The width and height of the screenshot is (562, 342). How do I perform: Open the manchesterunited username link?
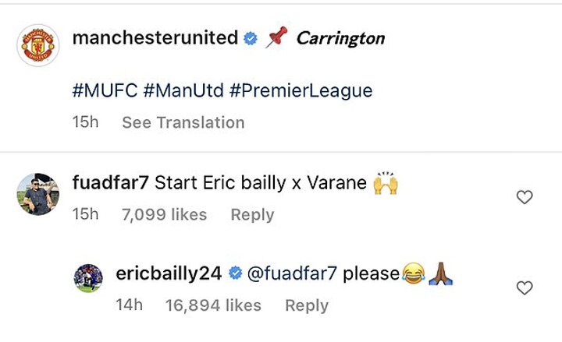pos(155,38)
